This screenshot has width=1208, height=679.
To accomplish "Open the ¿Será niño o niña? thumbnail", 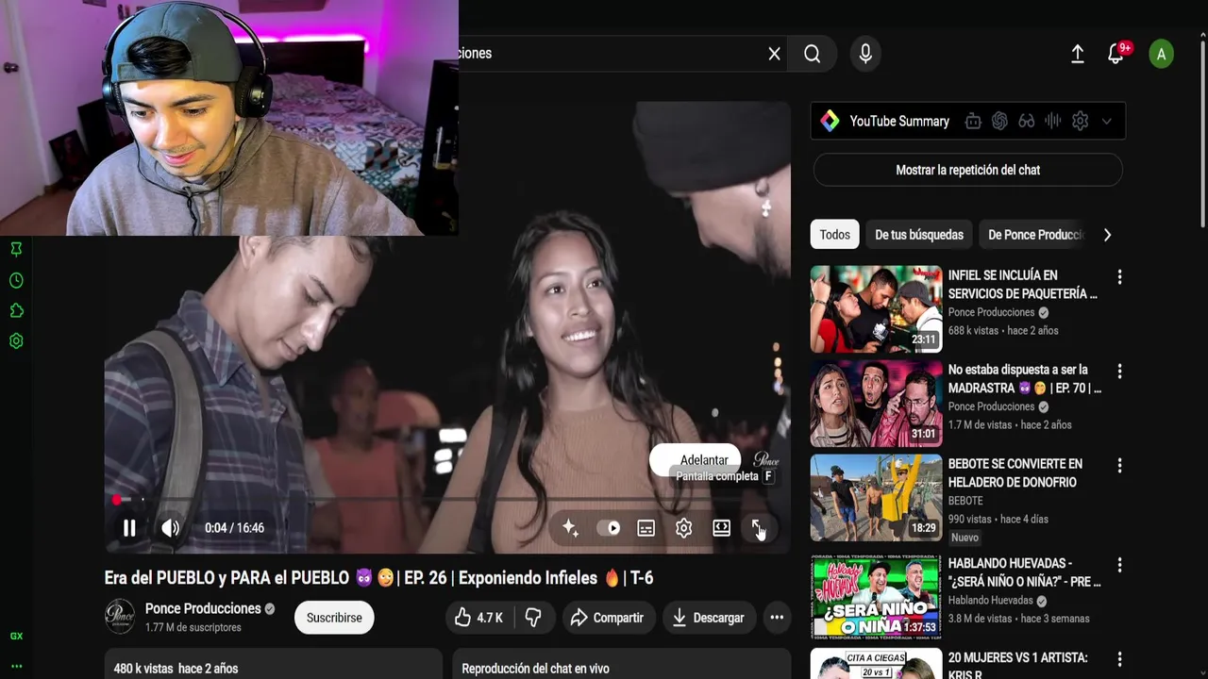I will click(877, 597).
